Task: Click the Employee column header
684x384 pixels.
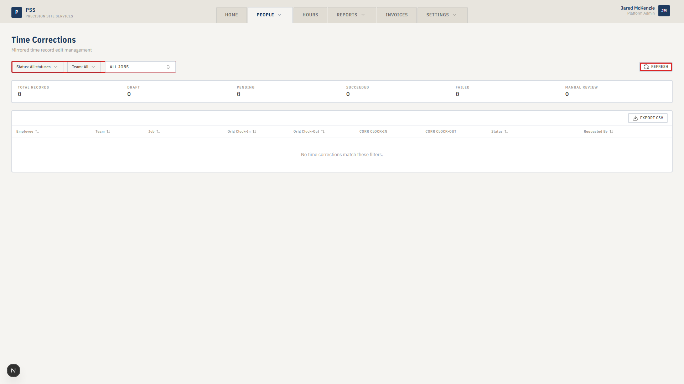Action: (x=27, y=132)
